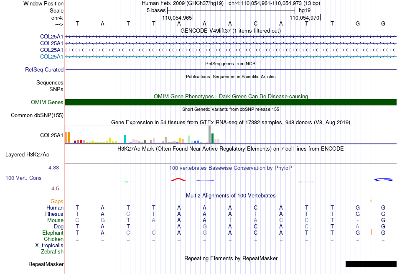Click the COL25A1 label beside GTEx bars
The width and height of the screenshot is (397, 274).
52,135
